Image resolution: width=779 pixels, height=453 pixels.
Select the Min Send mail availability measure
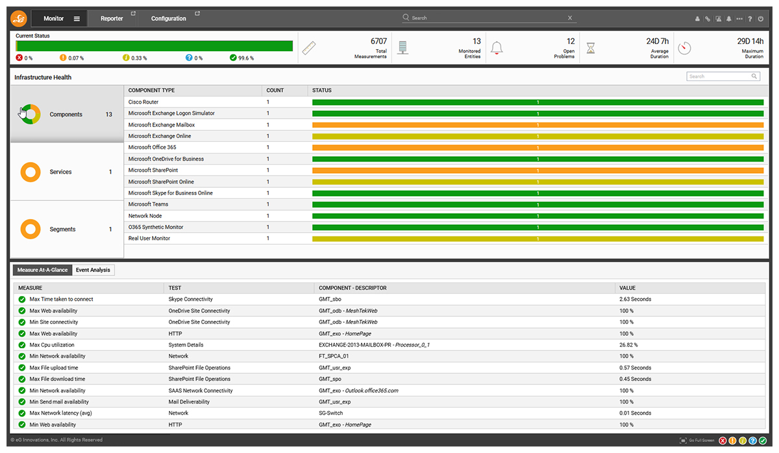(x=59, y=402)
